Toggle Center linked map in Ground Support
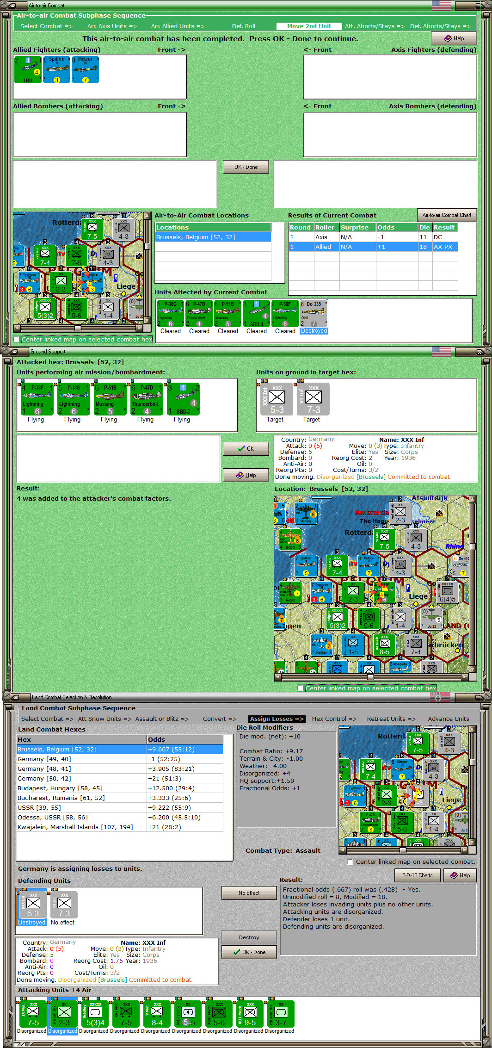492x1048 pixels. coord(300,688)
